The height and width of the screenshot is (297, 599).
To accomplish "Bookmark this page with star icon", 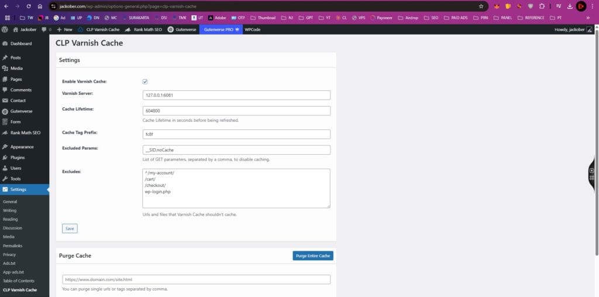I will [481, 6].
